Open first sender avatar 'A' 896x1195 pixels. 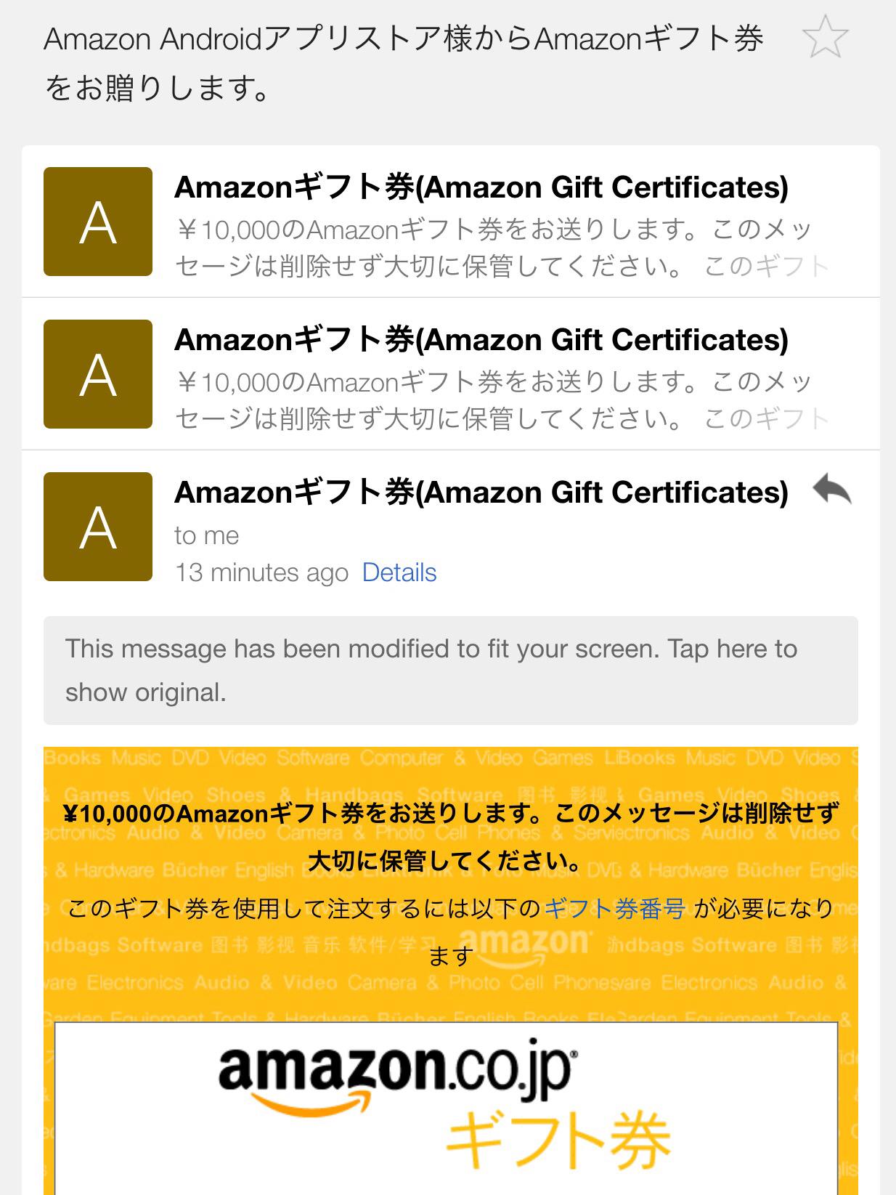[98, 222]
